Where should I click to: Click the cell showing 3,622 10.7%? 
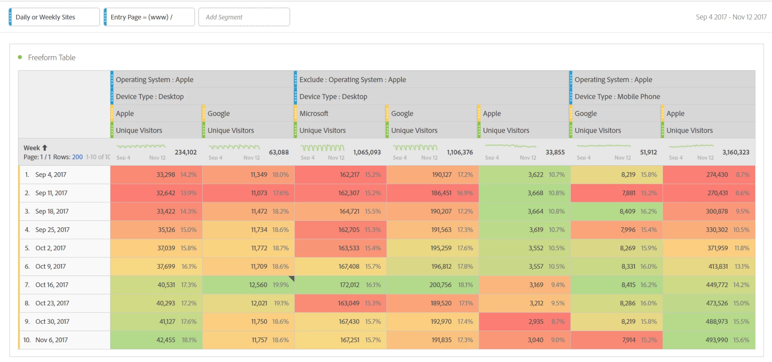pos(525,175)
